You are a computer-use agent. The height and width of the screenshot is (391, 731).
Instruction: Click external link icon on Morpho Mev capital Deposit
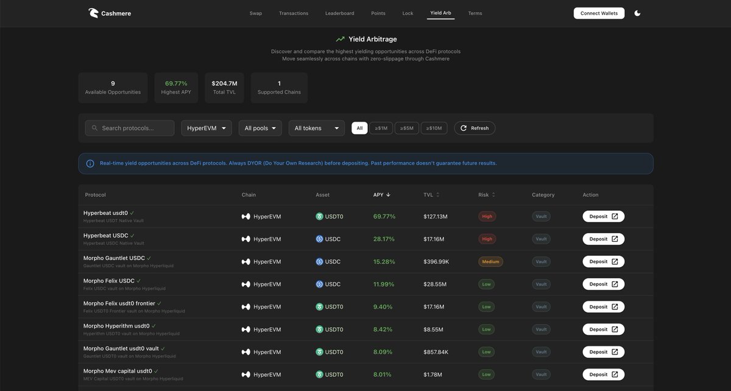(615, 375)
